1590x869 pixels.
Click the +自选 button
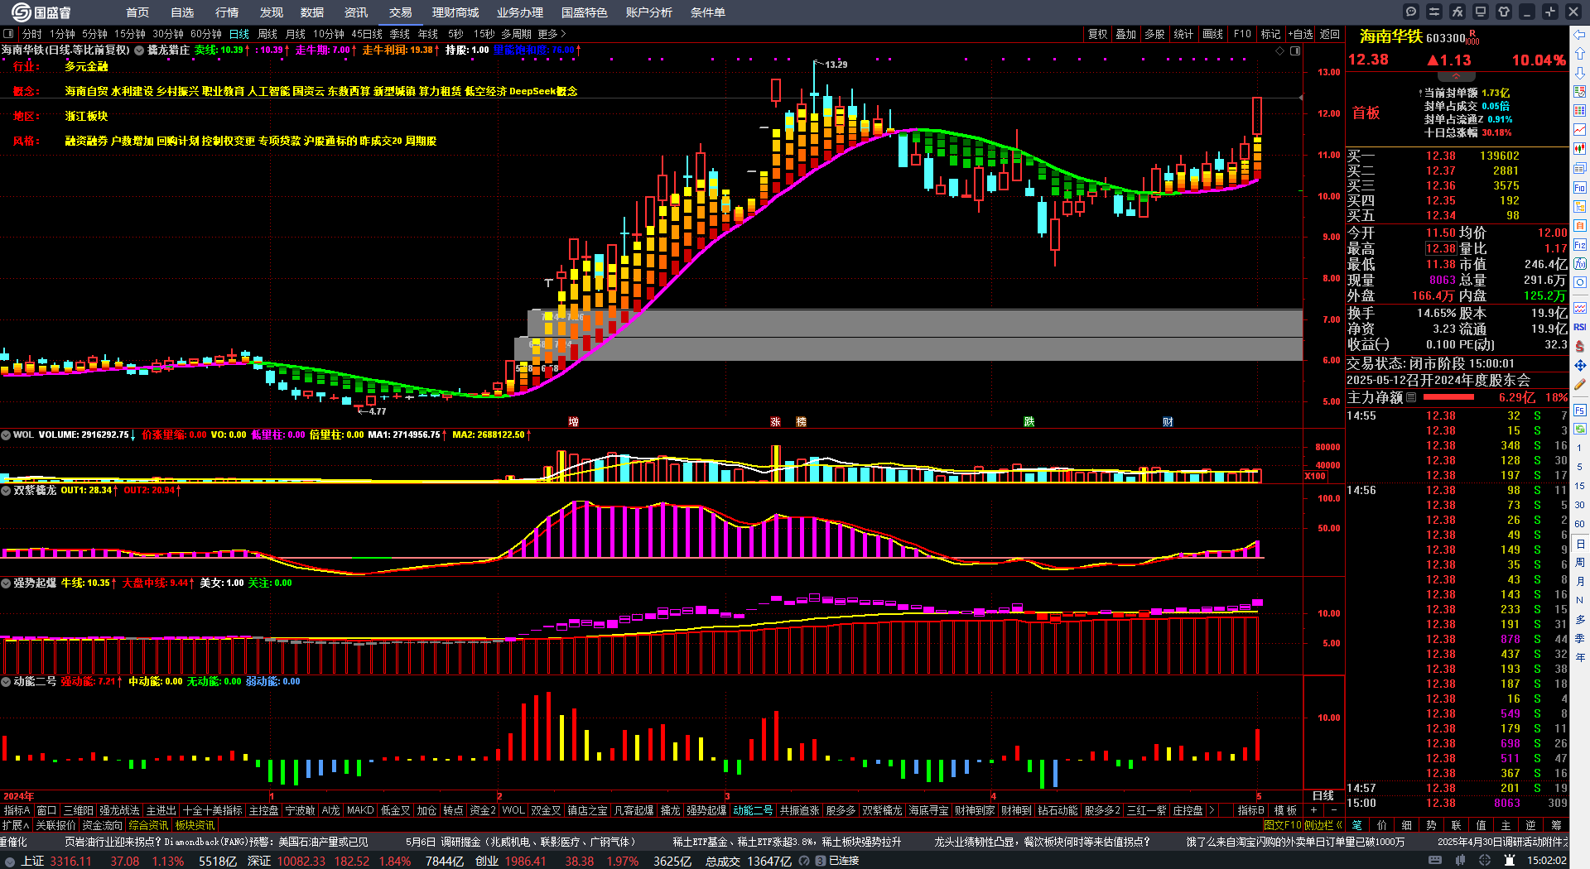[1301, 34]
